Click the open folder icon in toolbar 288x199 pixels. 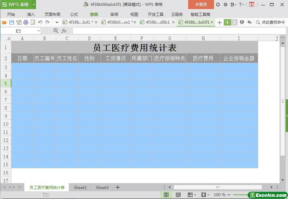click(x=4, y=22)
